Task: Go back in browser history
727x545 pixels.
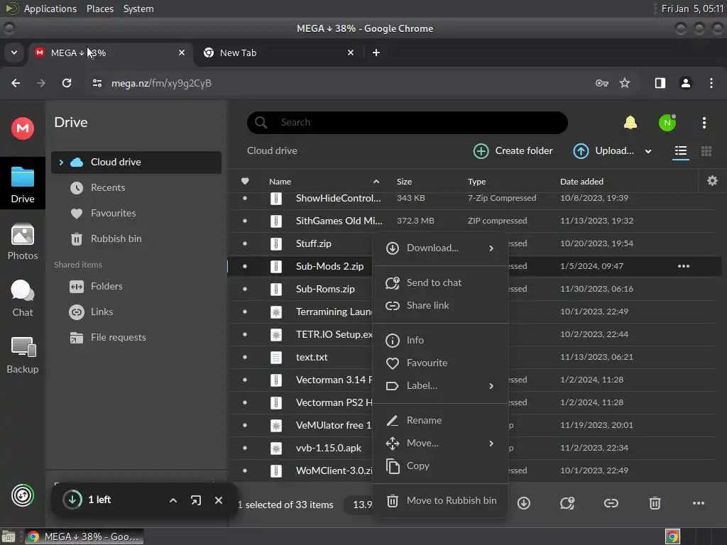Action: [x=16, y=83]
